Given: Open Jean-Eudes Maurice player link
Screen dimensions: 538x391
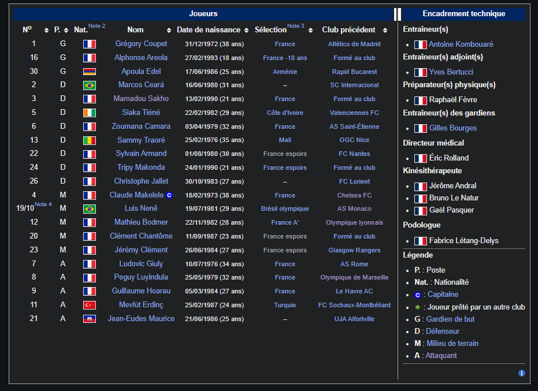Looking at the screenshot, I should click(141, 319).
